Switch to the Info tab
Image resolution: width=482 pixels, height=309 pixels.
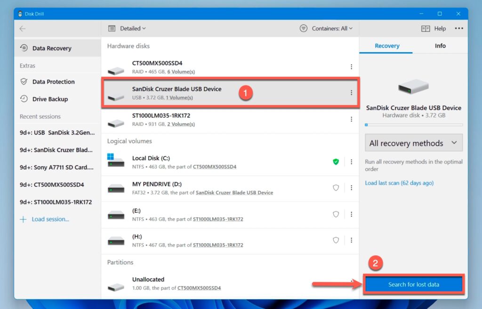440,46
